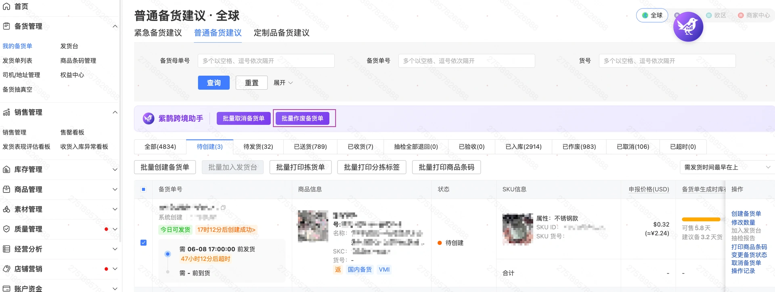Switch to 紧急备货建议 tab
Screen dimensions: 775x292
point(158,33)
